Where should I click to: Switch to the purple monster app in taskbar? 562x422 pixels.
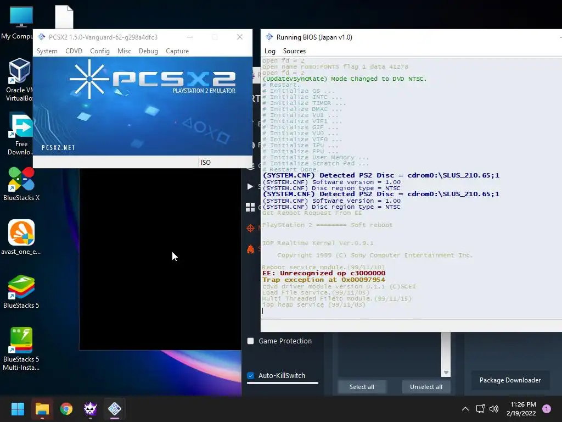click(91, 409)
